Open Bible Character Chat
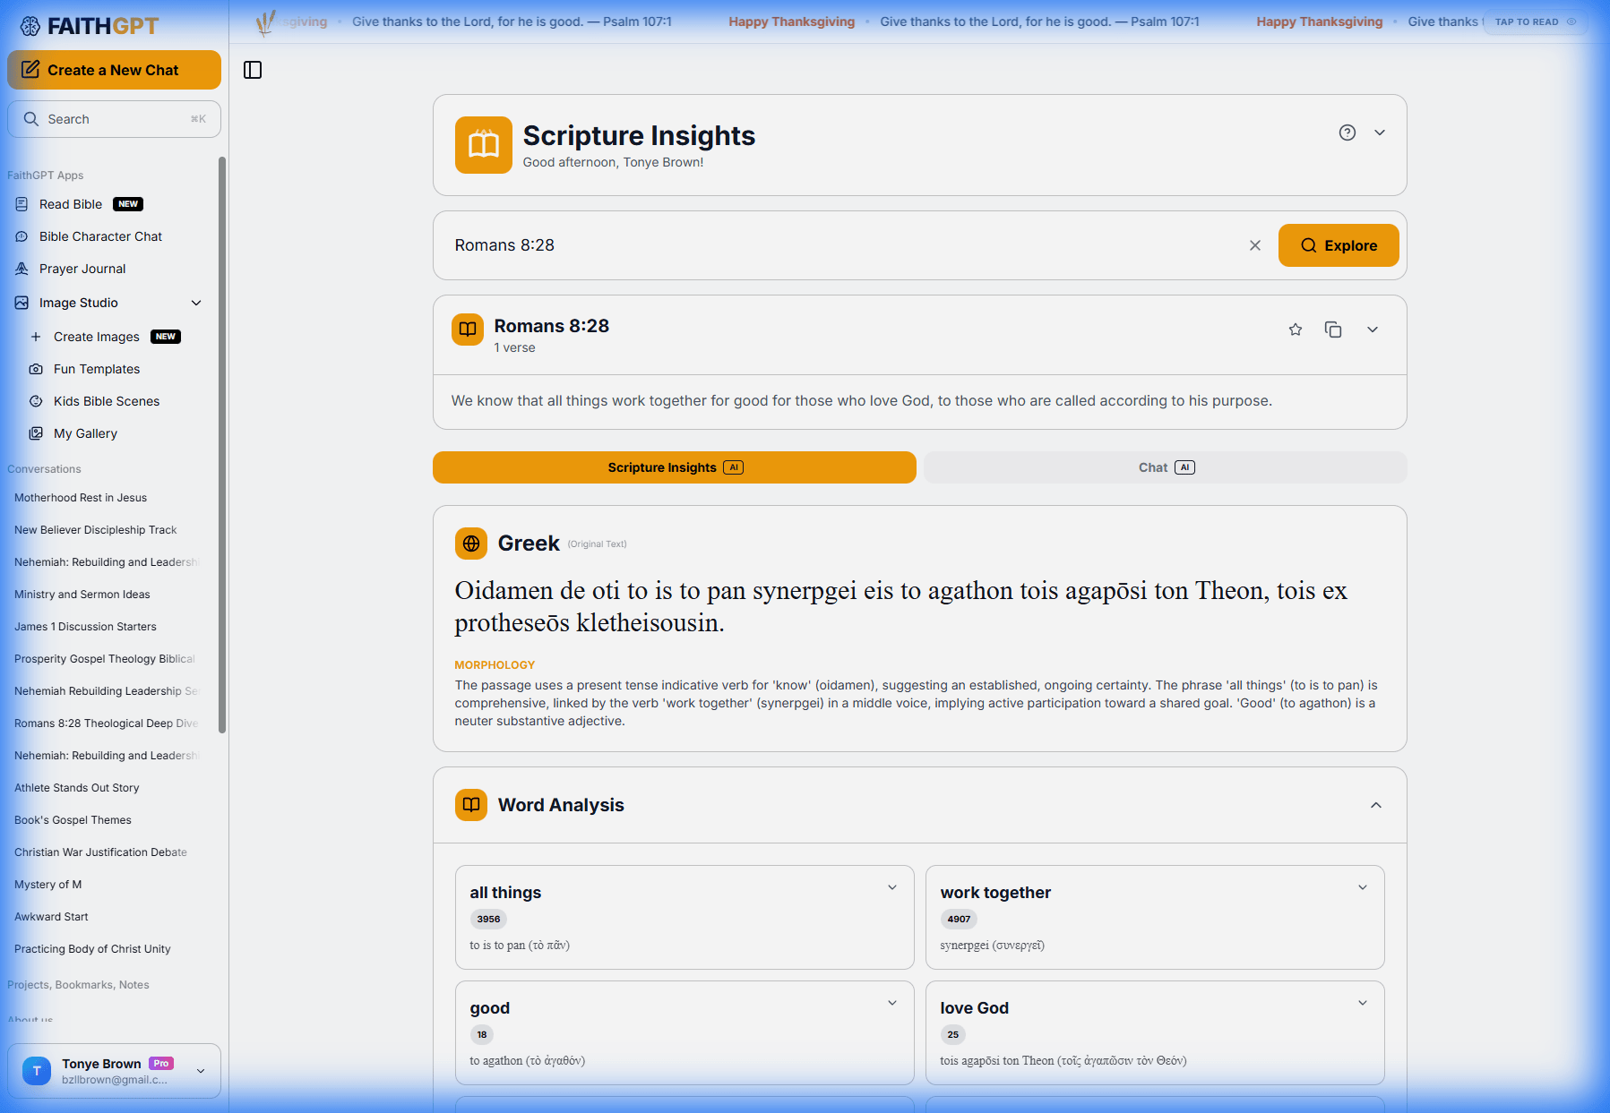 pos(100,236)
